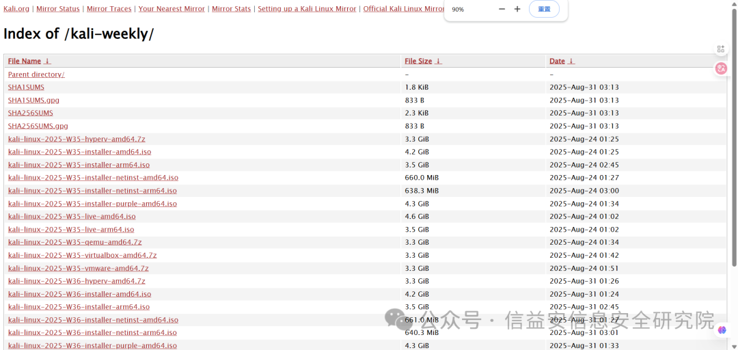
Task: Click the vertical page scrollbar
Action: [735, 137]
